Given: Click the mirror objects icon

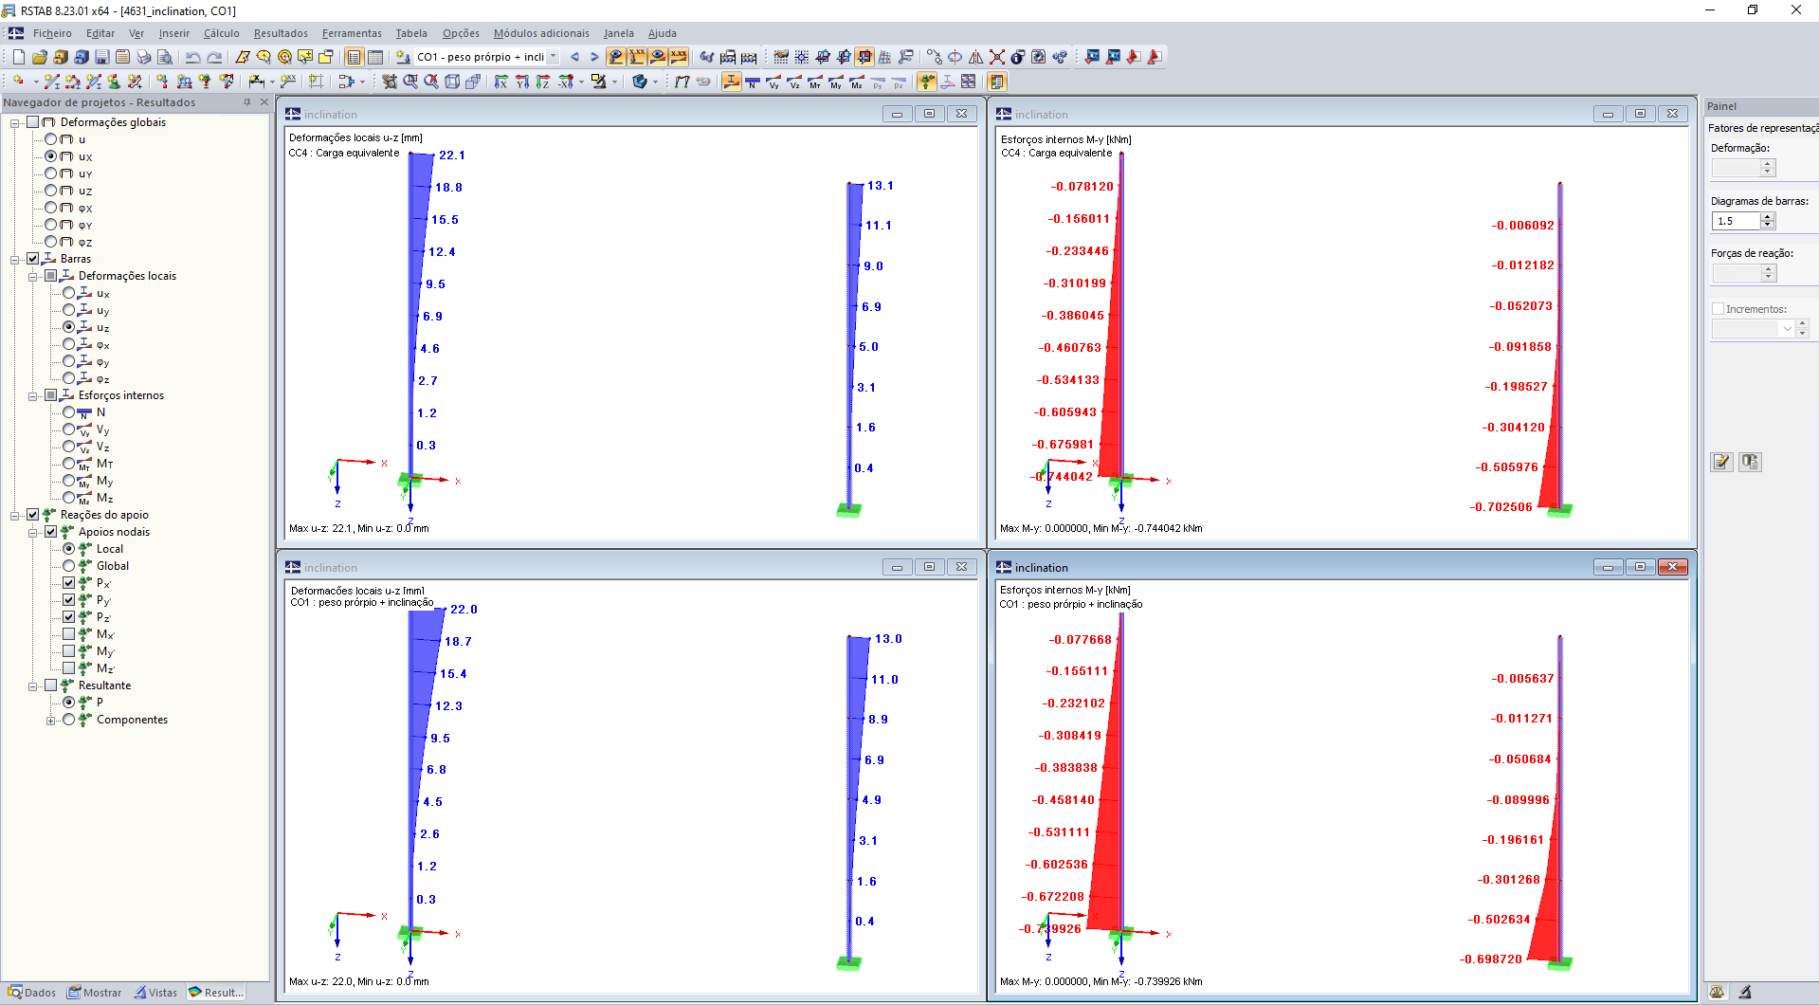Looking at the screenshot, I should pyautogui.click(x=976, y=57).
